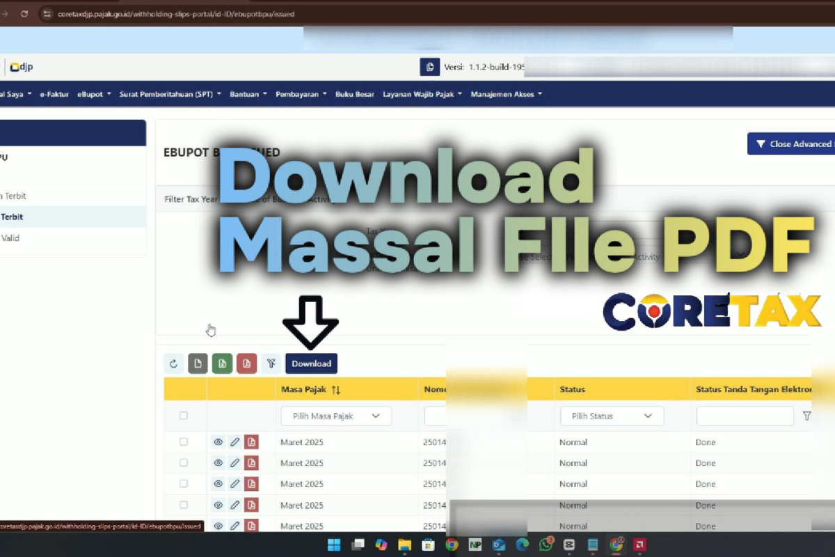Open PDF of first Maret 2025 row

(x=251, y=442)
